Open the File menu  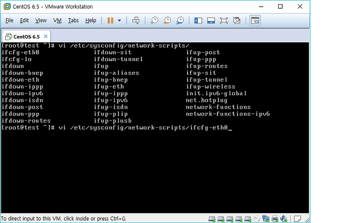[x=9, y=21]
